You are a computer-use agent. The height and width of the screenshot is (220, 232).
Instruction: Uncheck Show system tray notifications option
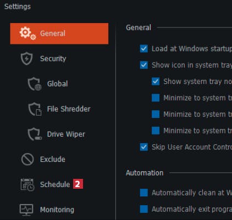[x=156, y=81]
